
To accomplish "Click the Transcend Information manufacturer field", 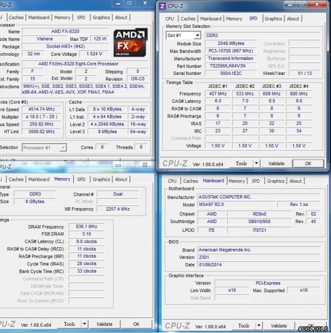I will [231, 58].
